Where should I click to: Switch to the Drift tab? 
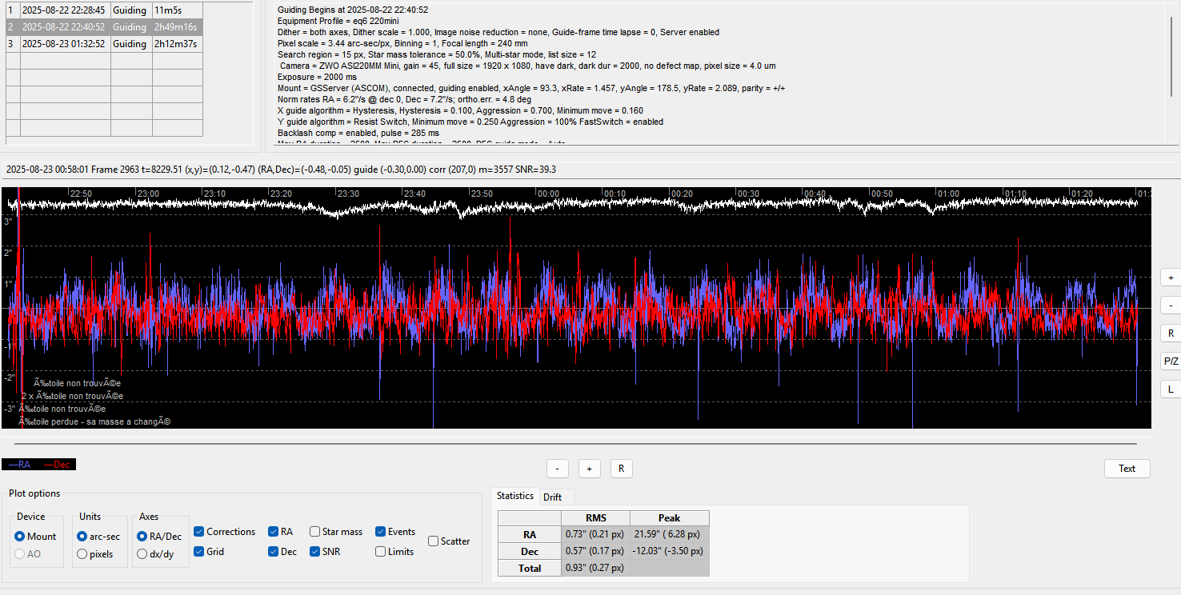pyautogui.click(x=552, y=497)
